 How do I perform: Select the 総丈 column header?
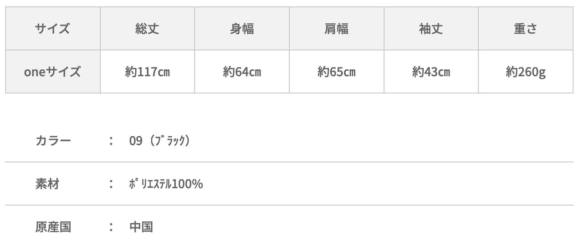147,29
